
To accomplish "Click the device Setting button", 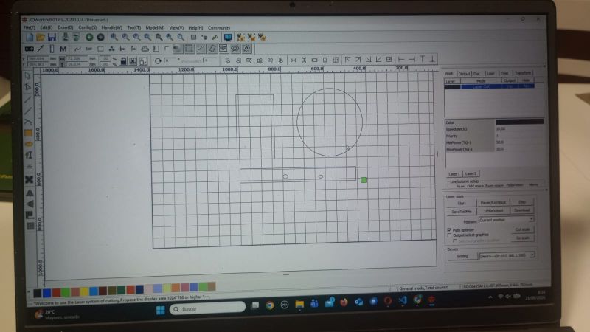I will [462, 256].
